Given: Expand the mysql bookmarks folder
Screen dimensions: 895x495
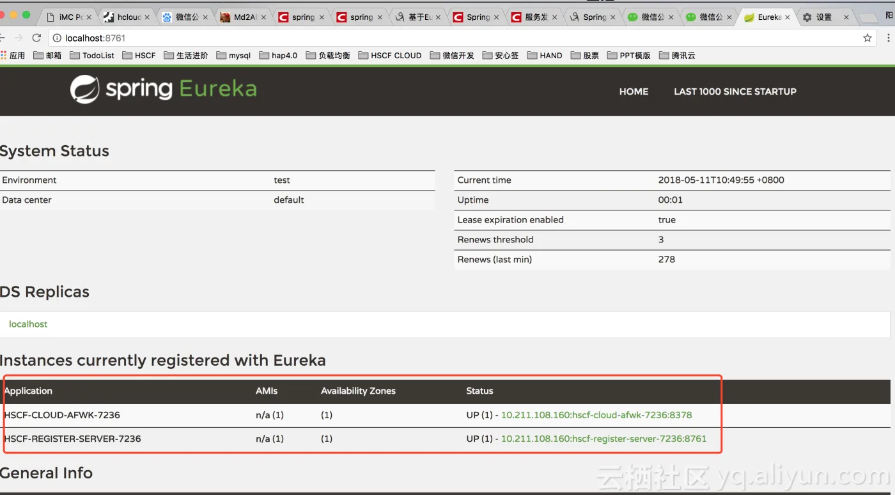Looking at the screenshot, I should click(233, 56).
